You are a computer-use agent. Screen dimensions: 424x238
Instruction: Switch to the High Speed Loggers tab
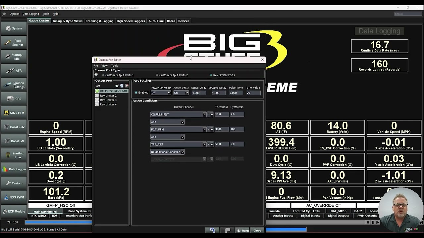[131, 21]
